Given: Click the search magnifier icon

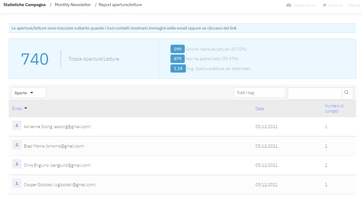Looking at the screenshot, I should click(346, 93).
